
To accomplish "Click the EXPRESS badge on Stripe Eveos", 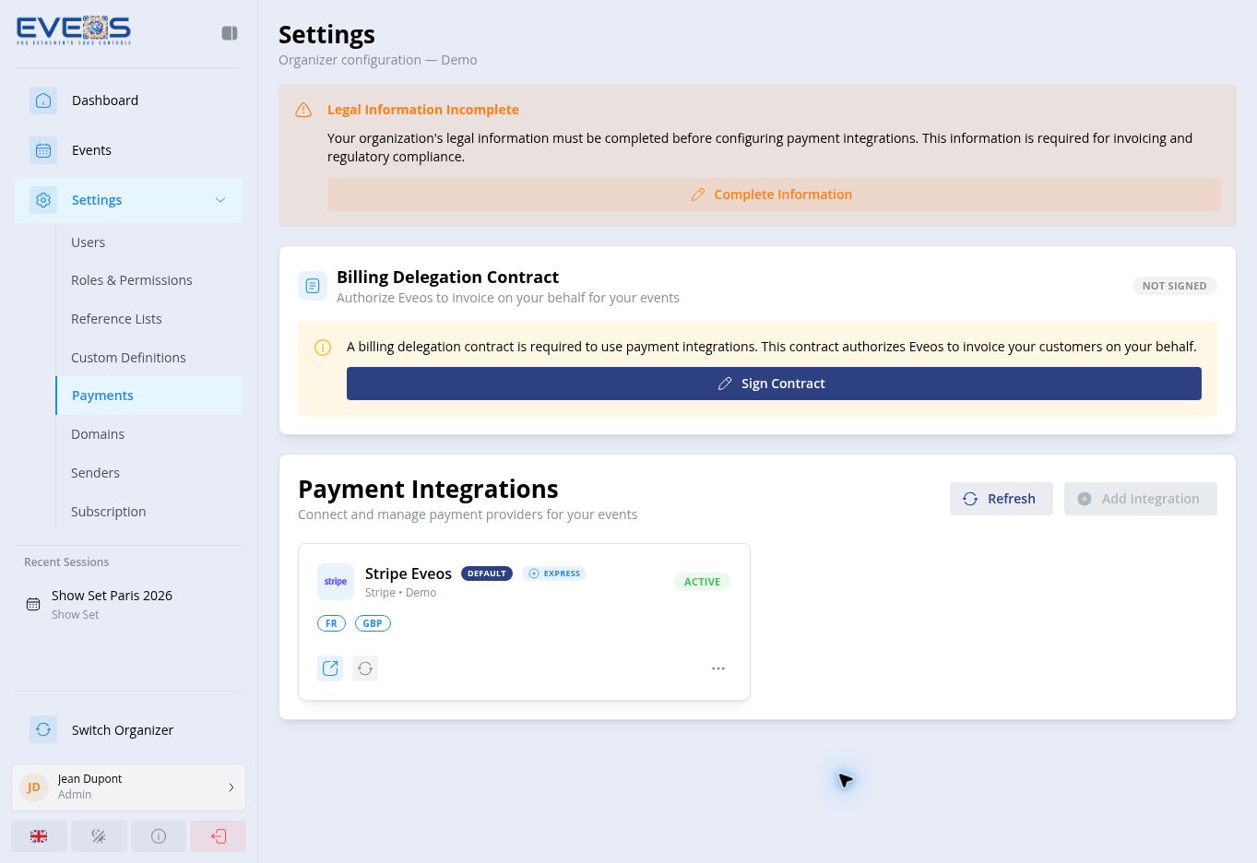I will point(554,573).
